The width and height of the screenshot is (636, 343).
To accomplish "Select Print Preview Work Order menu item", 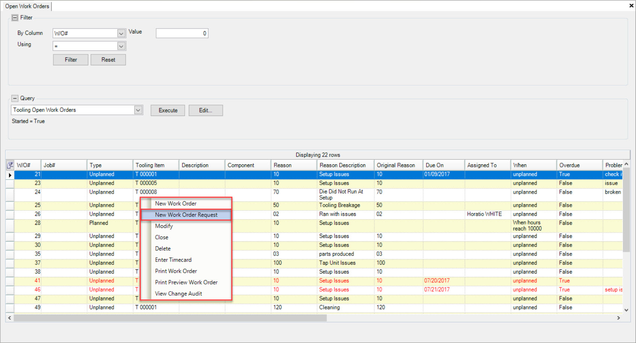I will [186, 282].
